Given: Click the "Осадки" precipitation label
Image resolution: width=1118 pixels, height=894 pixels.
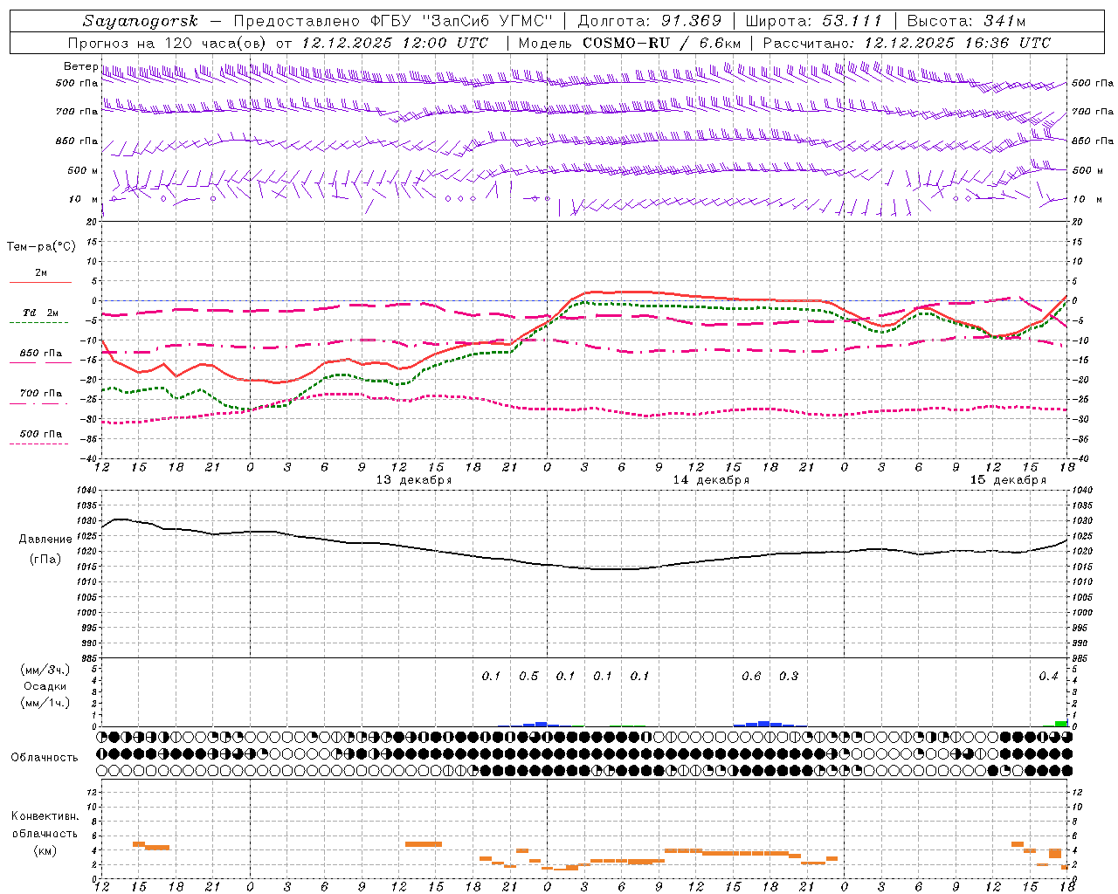Looking at the screenshot, I should [45, 686].
